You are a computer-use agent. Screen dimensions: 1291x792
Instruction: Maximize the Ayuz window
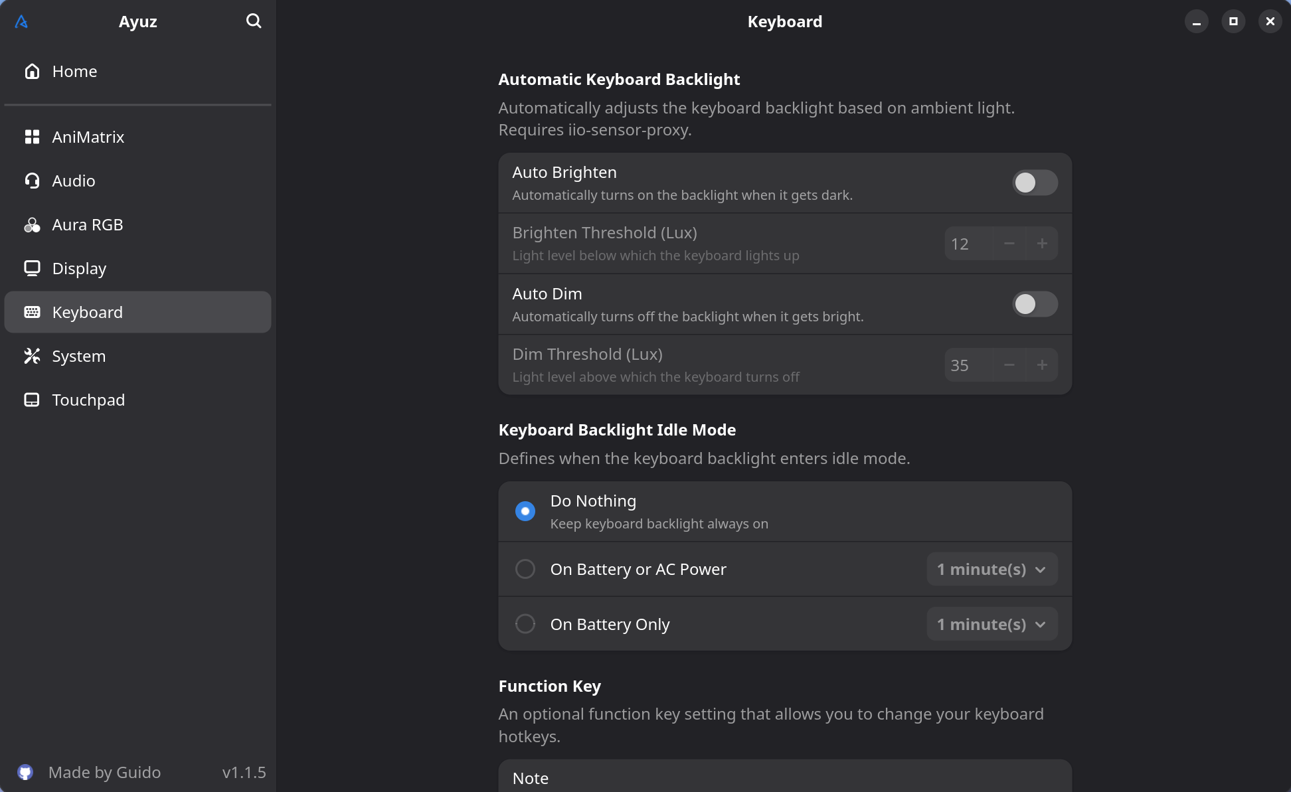point(1233,22)
